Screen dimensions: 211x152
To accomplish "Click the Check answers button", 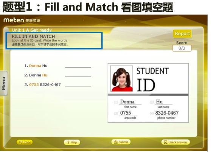I will (x=175, y=142).
